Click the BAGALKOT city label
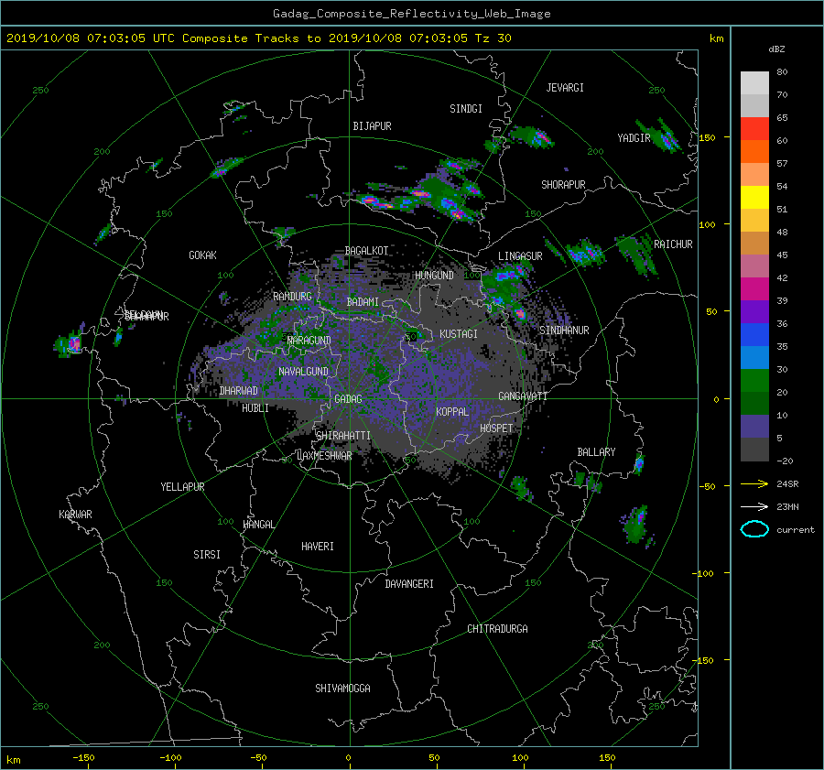The image size is (824, 770). click(367, 251)
